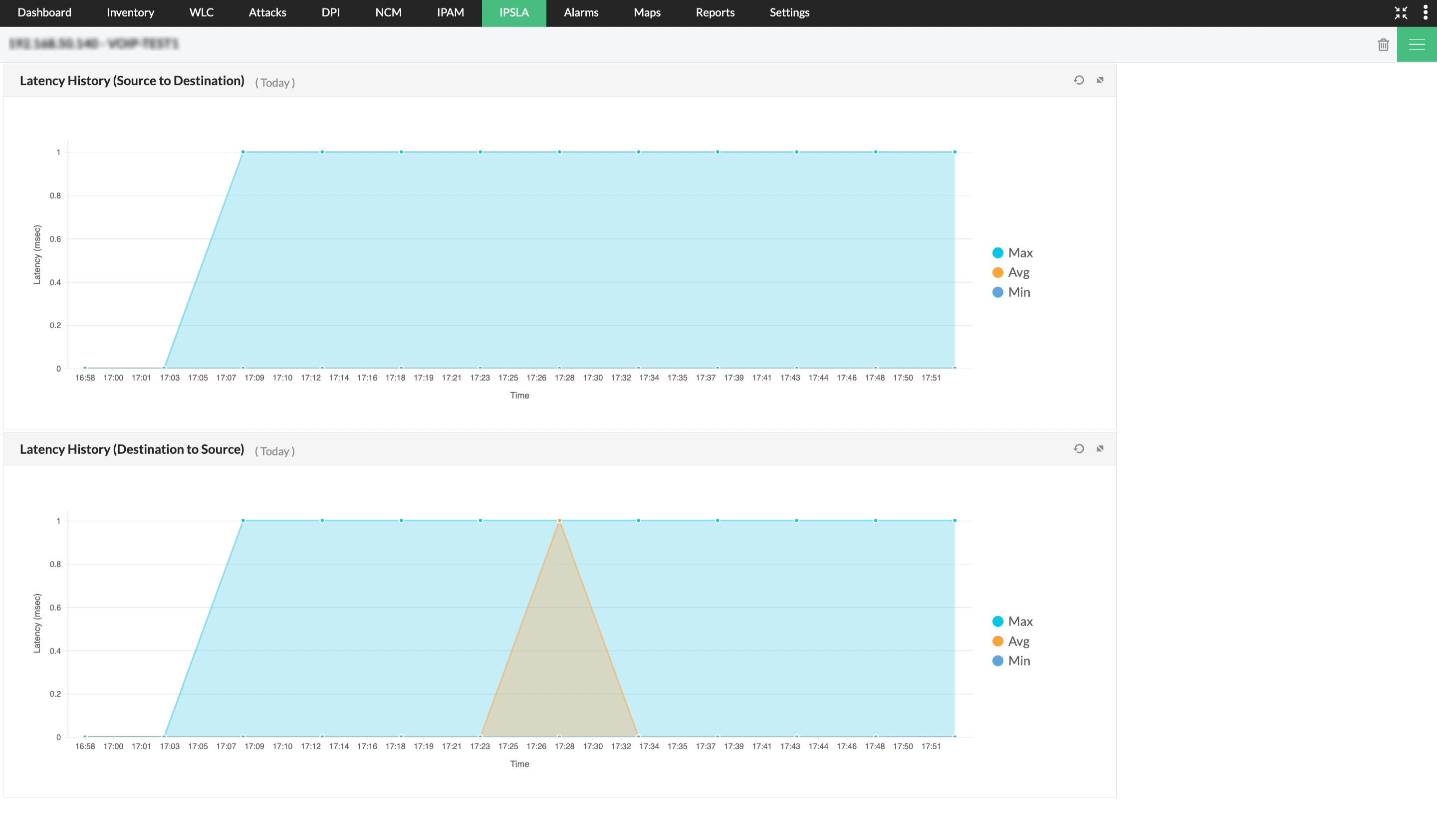The height and width of the screenshot is (818, 1437).
Task: Switch to the Alarms tab
Action: [x=580, y=12]
